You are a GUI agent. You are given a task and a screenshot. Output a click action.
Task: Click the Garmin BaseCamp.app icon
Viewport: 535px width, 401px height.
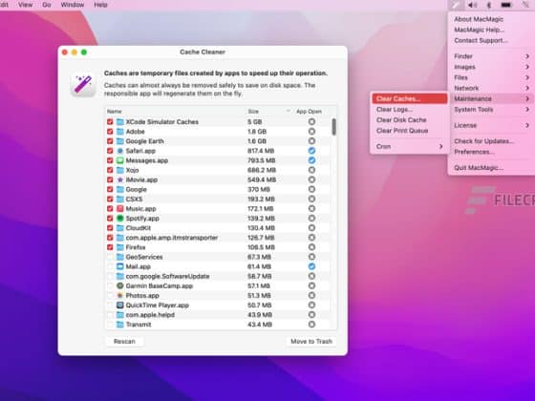pos(119,285)
